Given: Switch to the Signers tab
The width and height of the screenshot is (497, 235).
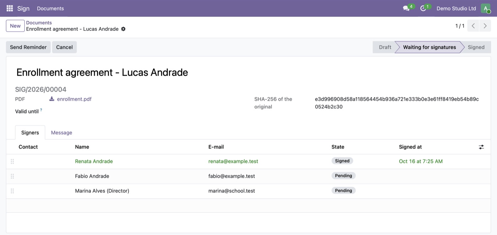Looking at the screenshot, I should (30, 132).
